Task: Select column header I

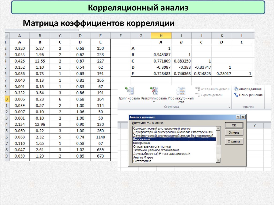Action: coord(181,36)
